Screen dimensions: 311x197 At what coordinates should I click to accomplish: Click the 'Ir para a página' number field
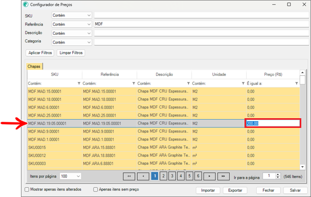269,176
